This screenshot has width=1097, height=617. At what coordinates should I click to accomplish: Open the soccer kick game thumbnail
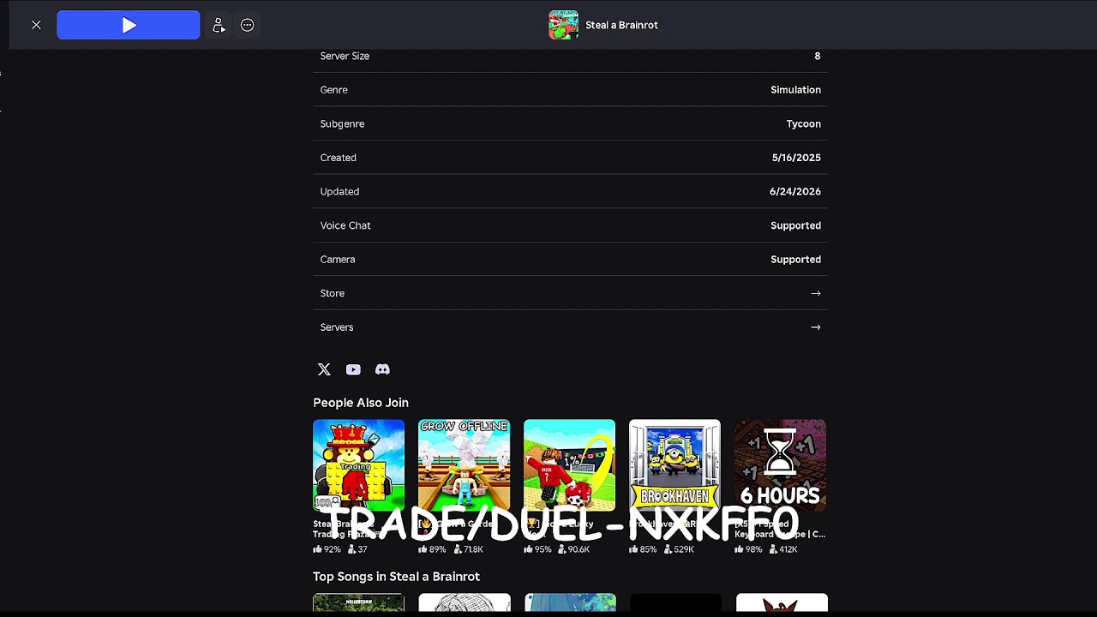tap(569, 464)
